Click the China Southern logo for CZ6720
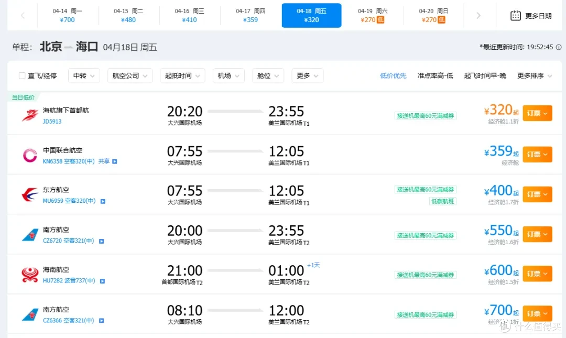Screen dimensions: 566x338 point(29,235)
